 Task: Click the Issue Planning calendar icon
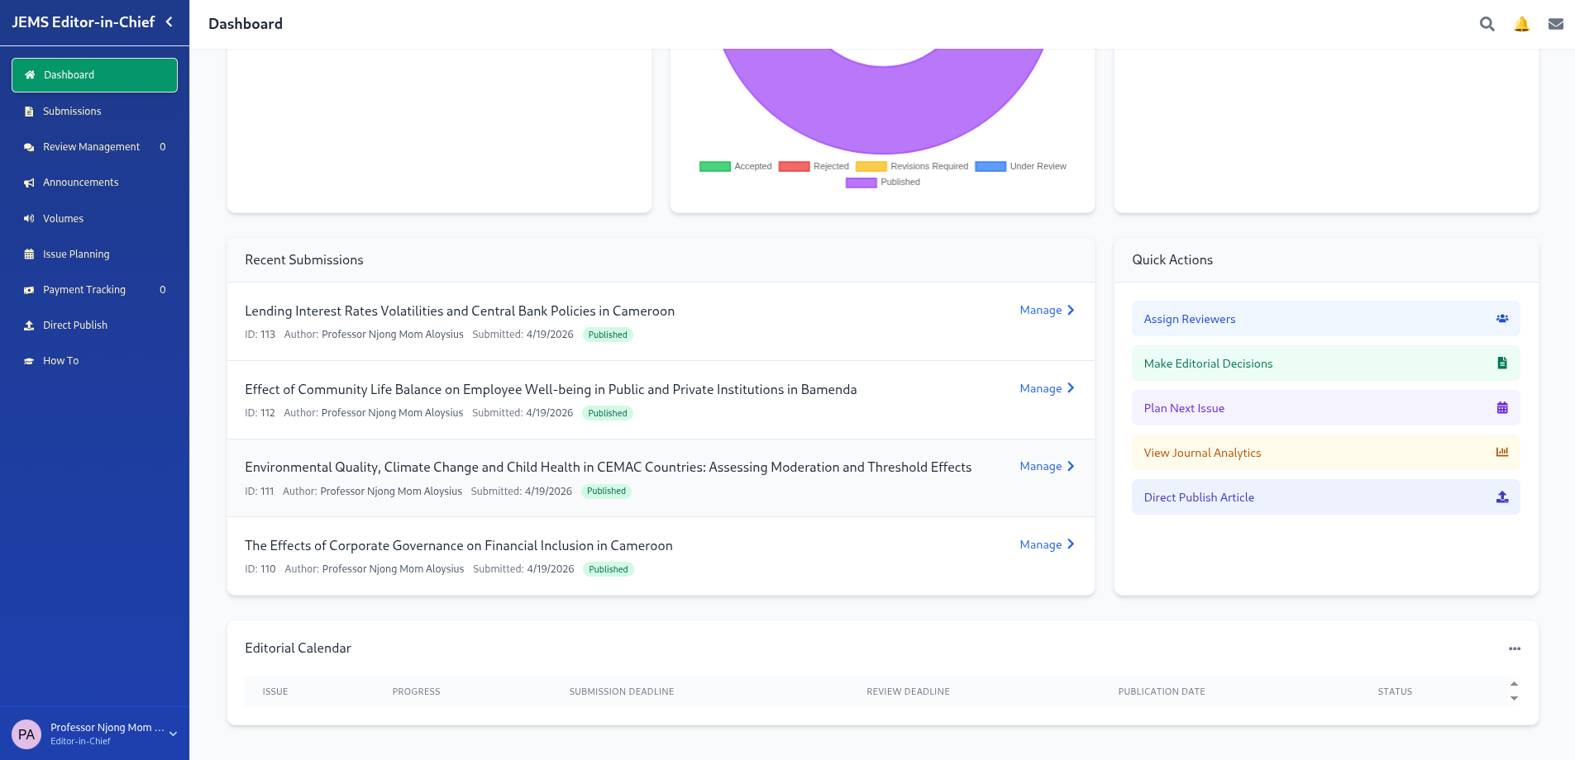[x=29, y=254]
